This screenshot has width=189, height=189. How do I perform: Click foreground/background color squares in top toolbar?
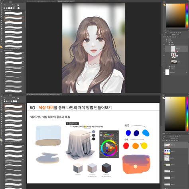click(x=1, y=47)
